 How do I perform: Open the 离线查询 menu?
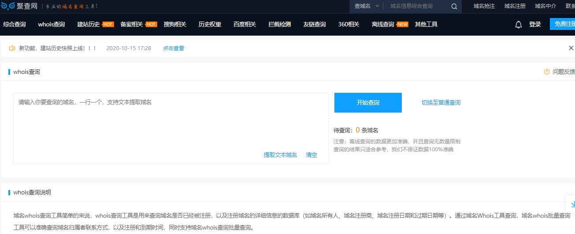pos(383,25)
